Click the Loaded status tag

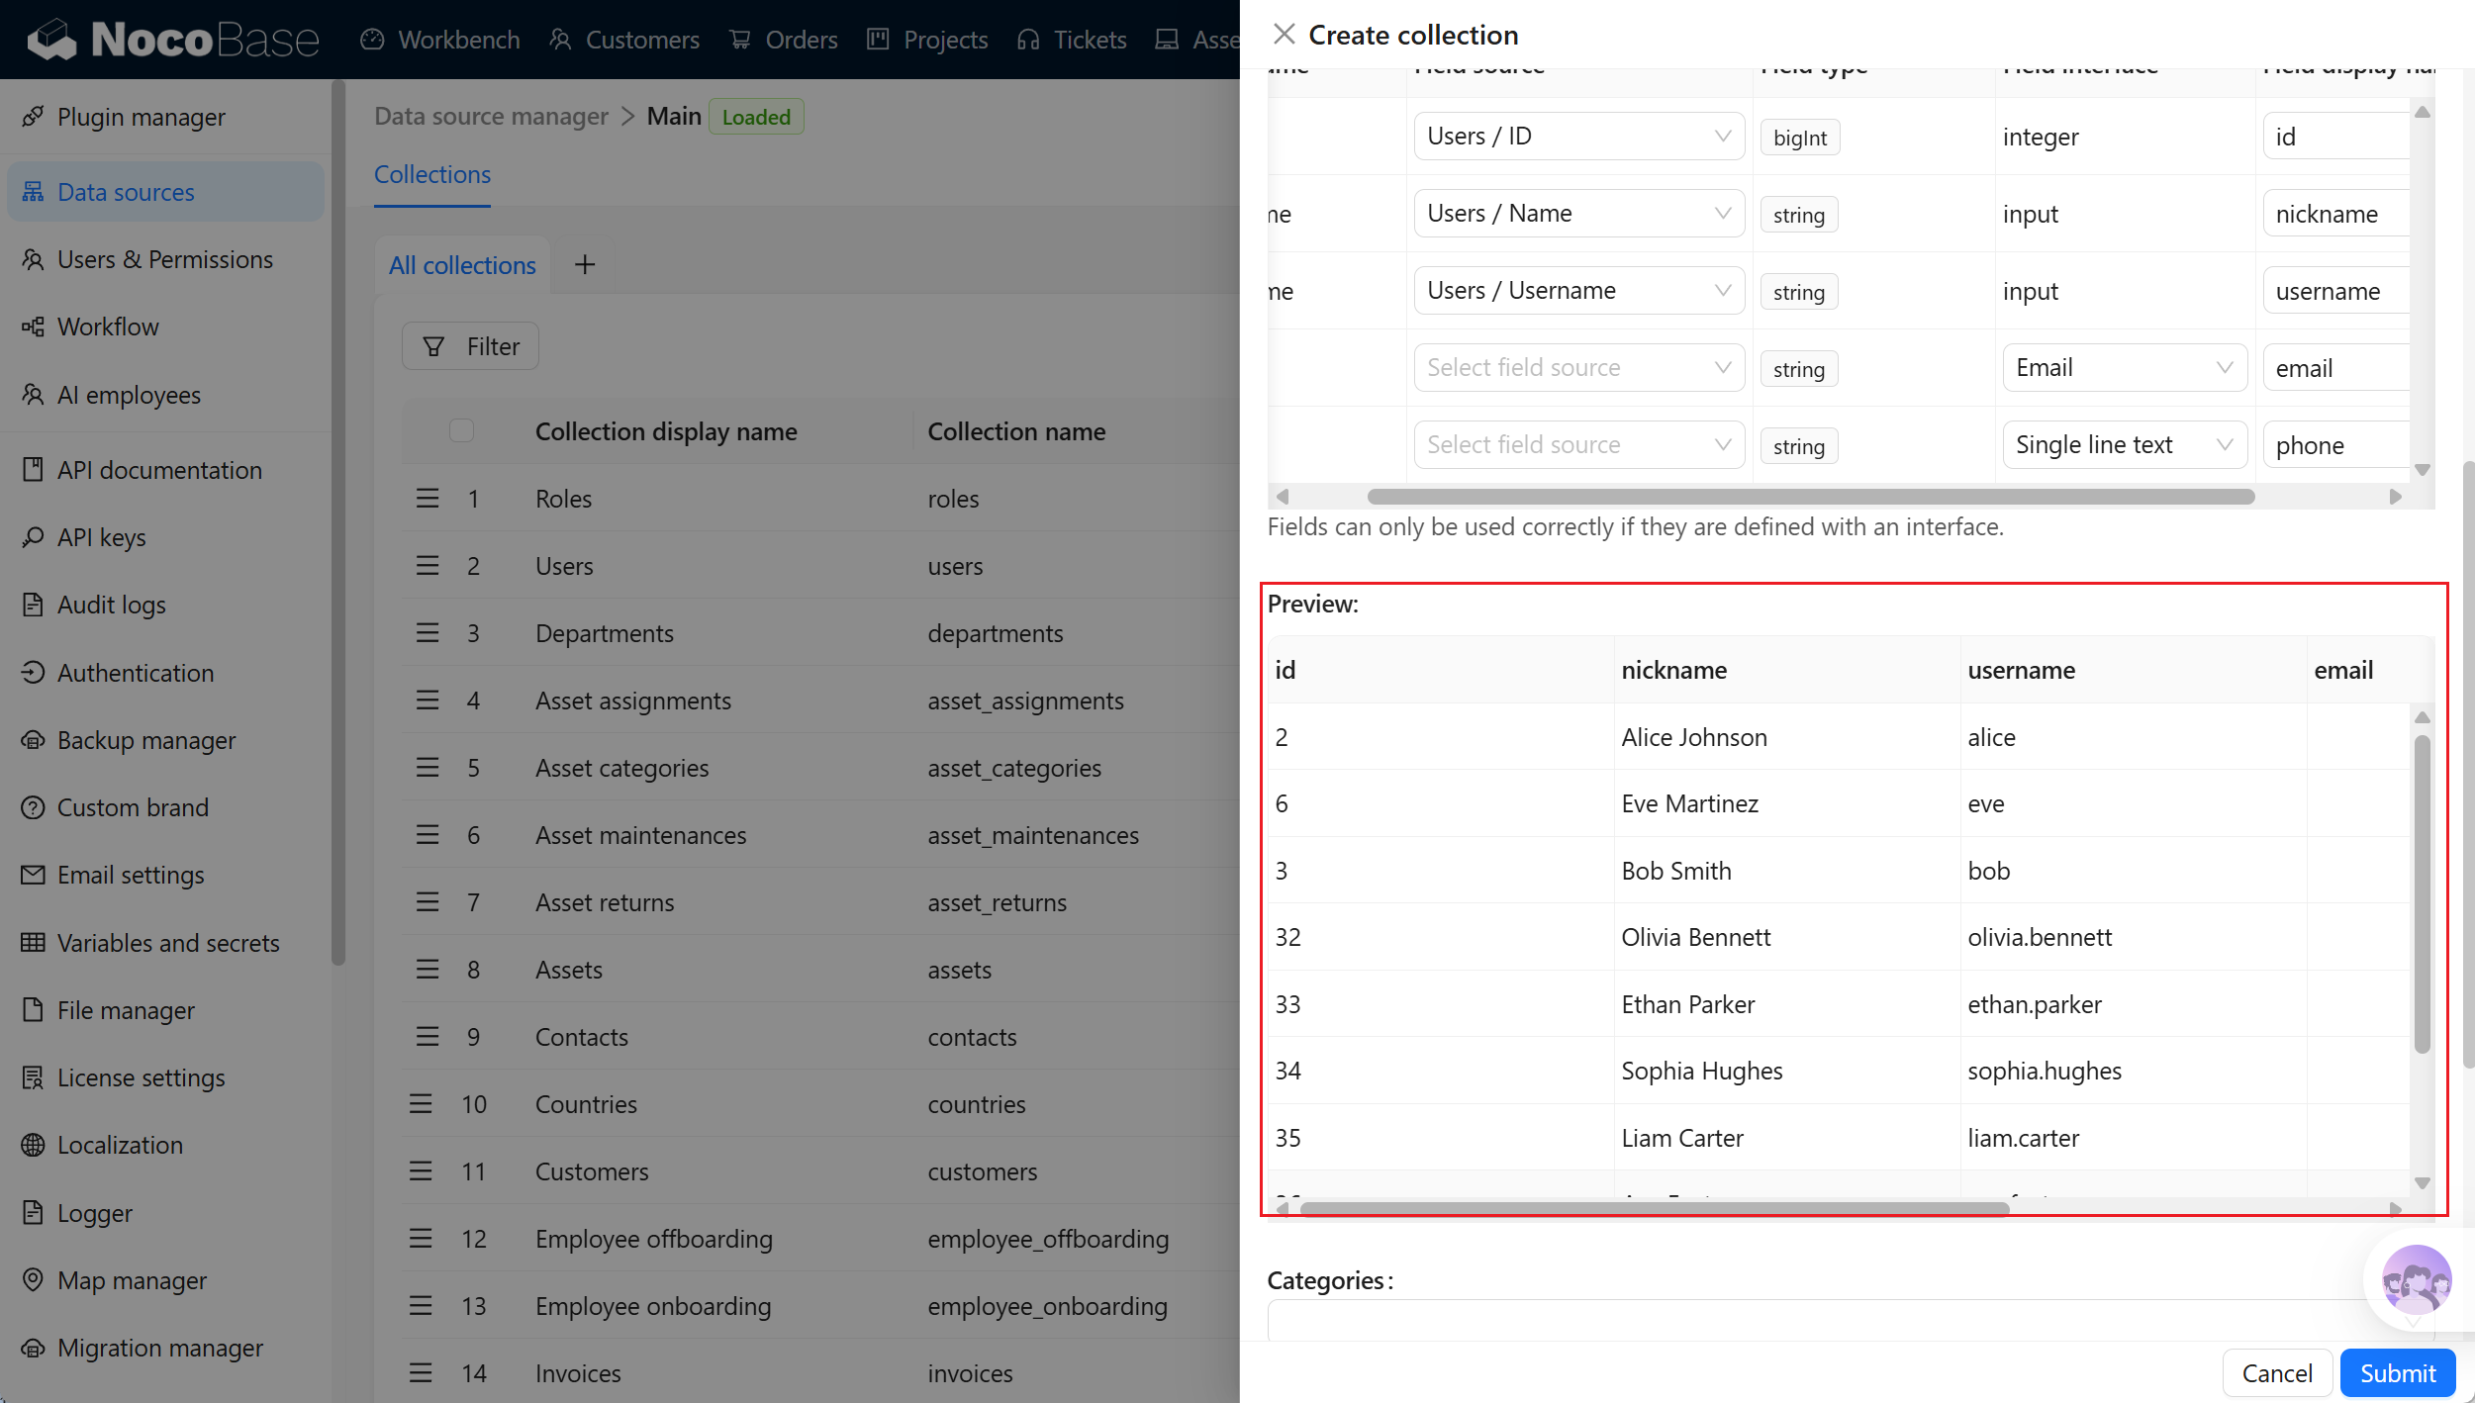click(756, 117)
